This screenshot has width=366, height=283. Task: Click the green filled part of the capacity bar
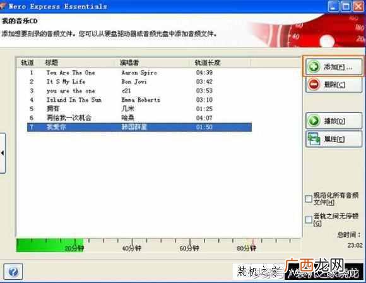(x=50, y=245)
